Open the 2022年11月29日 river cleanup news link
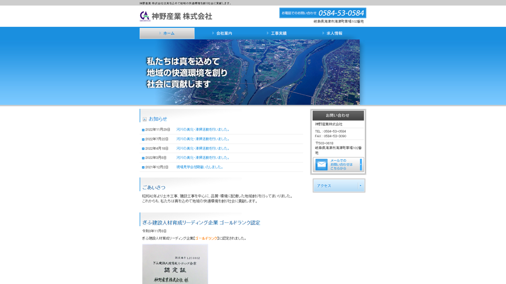 [x=203, y=129]
